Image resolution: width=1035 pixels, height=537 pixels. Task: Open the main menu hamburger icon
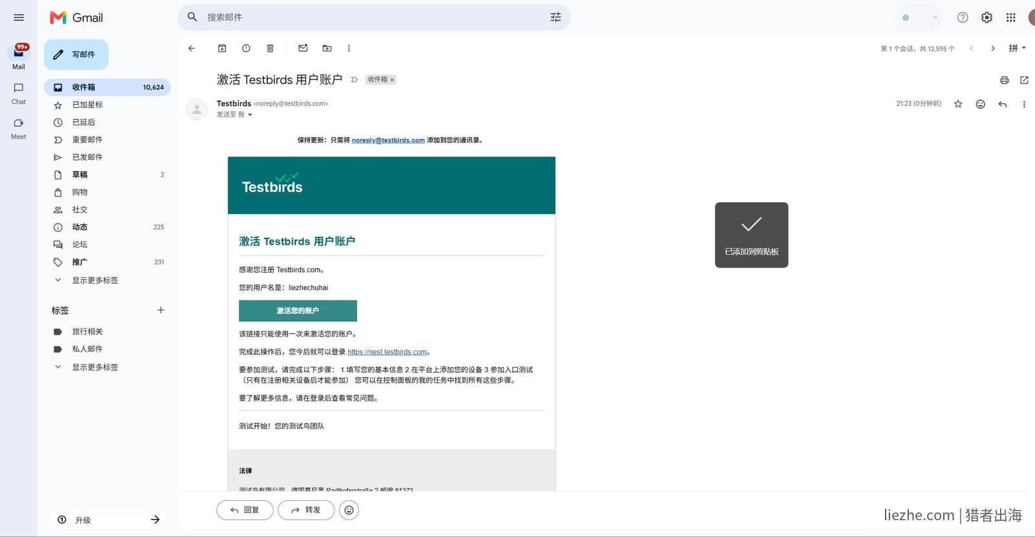click(x=19, y=17)
